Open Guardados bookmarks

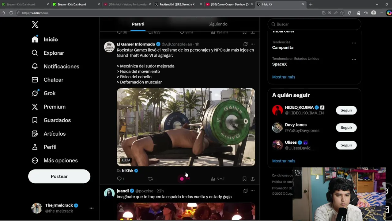[x=51, y=120]
